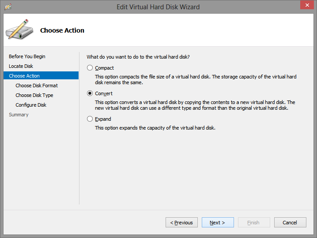
Task: Click the Choose Action page heading
Action: [x=62, y=30]
